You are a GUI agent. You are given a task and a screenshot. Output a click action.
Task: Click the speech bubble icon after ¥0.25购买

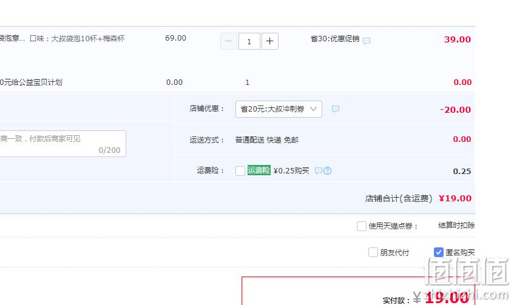click(319, 170)
